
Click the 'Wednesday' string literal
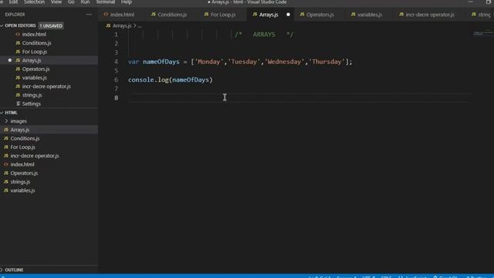285,62
